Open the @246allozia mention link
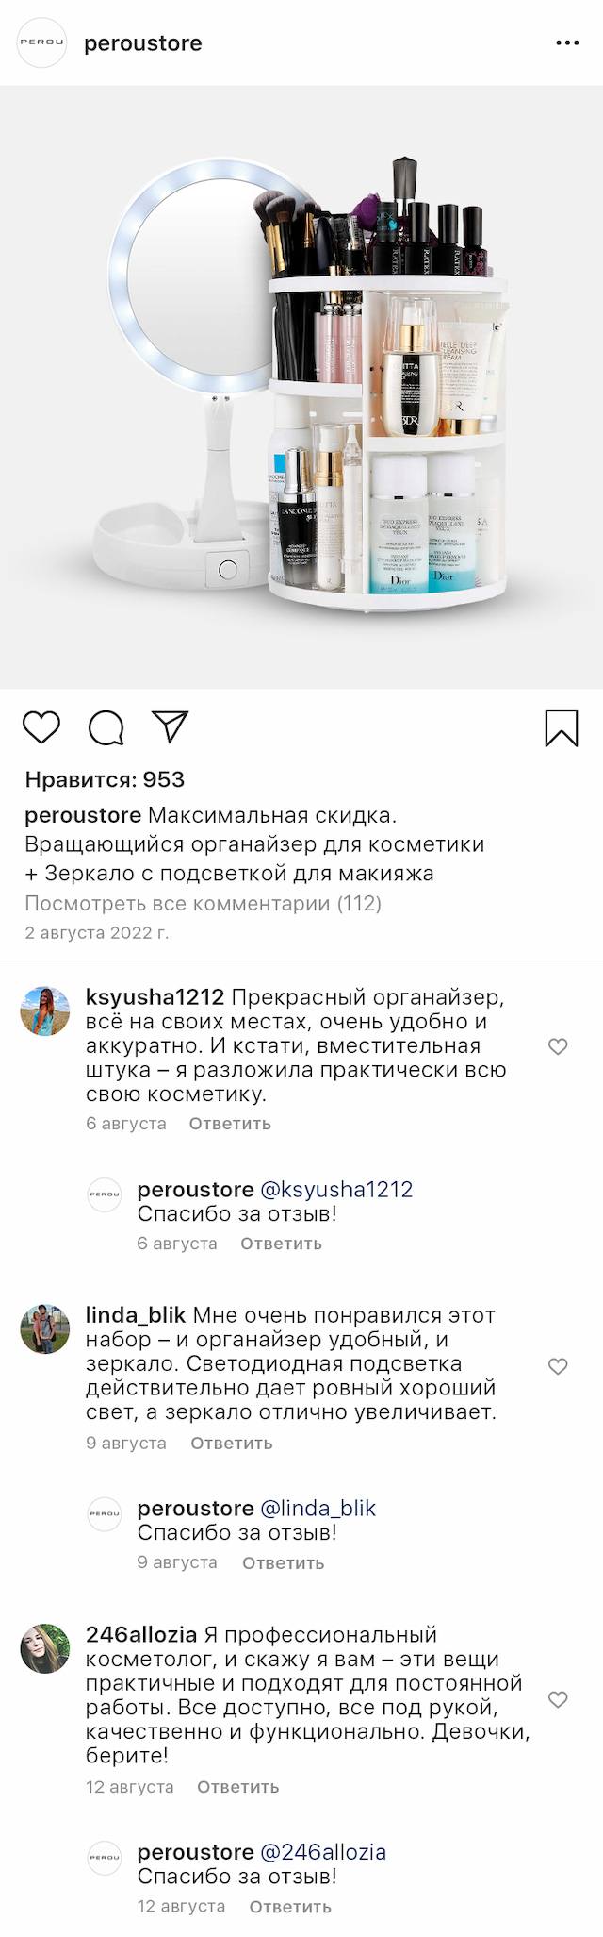Image resolution: width=603 pixels, height=1937 pixels. [323, 1852]
